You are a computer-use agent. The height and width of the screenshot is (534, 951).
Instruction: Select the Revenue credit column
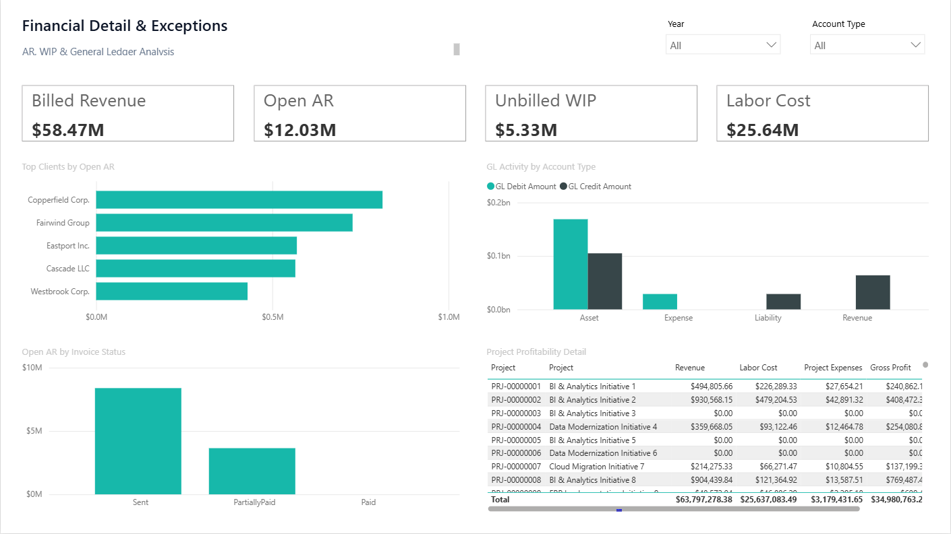[x=873, y=292]
